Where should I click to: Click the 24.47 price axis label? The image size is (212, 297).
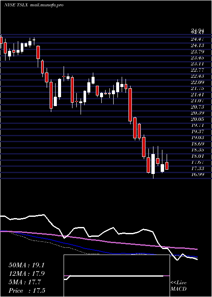click(197, 39)
